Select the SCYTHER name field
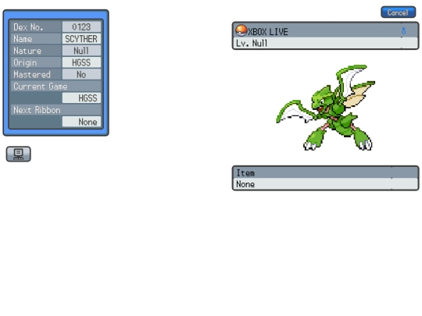The image size is (422, 316). pyautogui.click(x=81, y=39)
